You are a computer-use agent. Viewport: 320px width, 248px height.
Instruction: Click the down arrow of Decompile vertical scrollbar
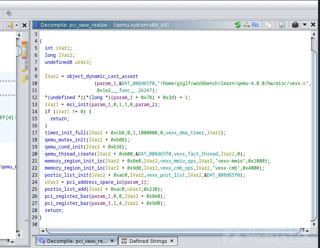coord(314,224)
